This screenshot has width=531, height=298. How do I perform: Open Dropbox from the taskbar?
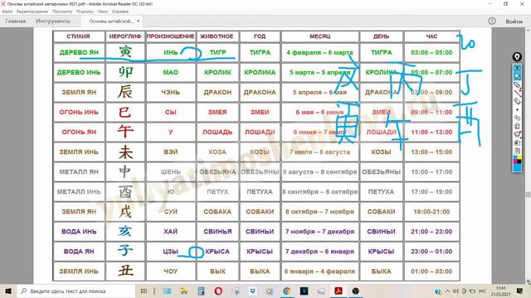click(x=252, y=291)
